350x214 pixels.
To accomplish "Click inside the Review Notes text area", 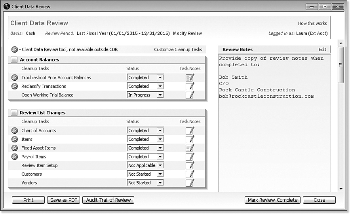I will (x=274, y=123).
